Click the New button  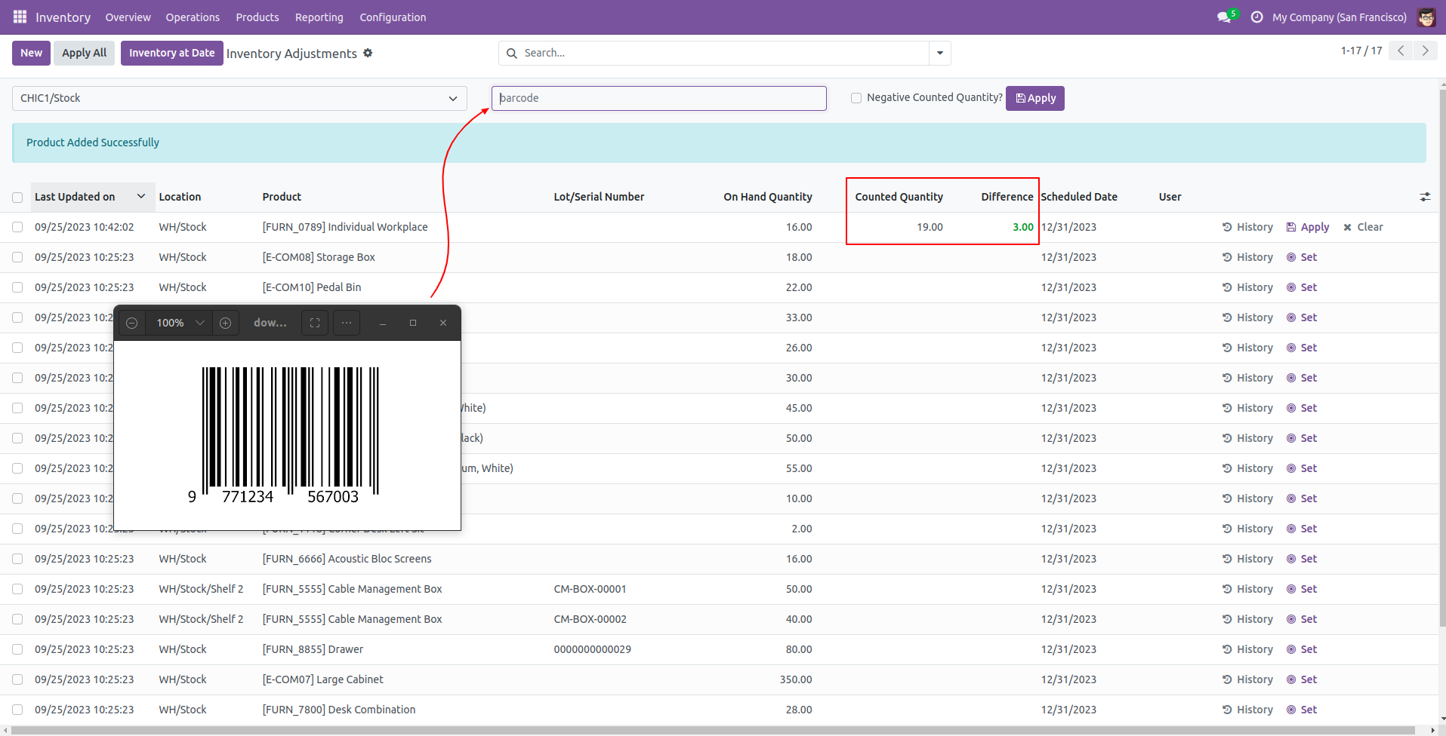tap(32, 53)
